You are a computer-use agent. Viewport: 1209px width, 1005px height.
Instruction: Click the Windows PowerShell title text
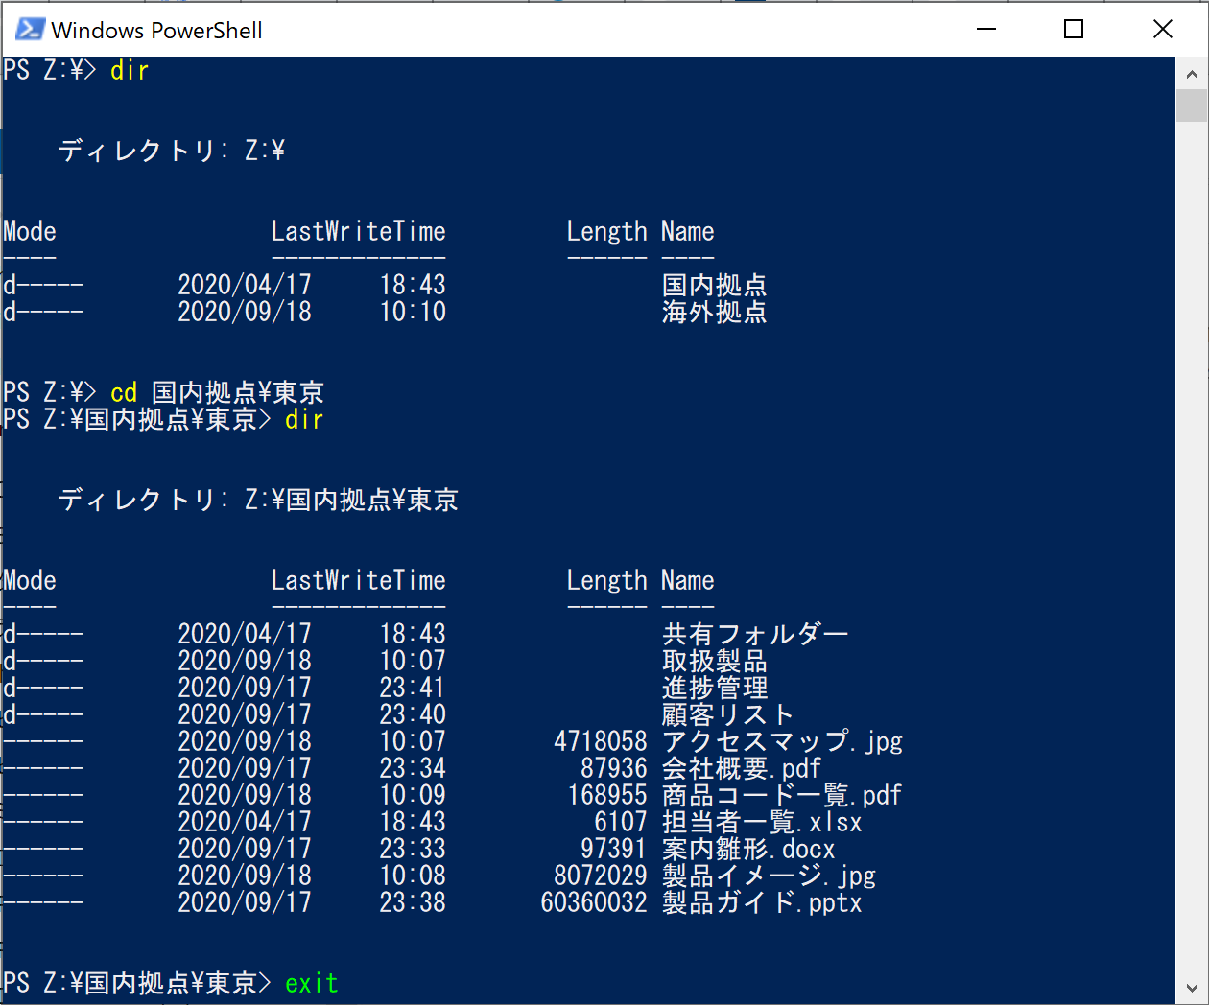pos(156,31)
